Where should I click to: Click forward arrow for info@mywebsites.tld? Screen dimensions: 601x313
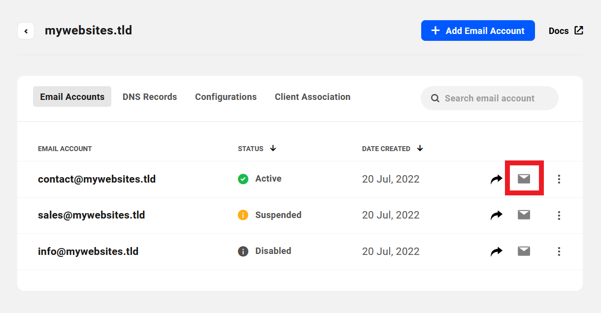[497, 251]
